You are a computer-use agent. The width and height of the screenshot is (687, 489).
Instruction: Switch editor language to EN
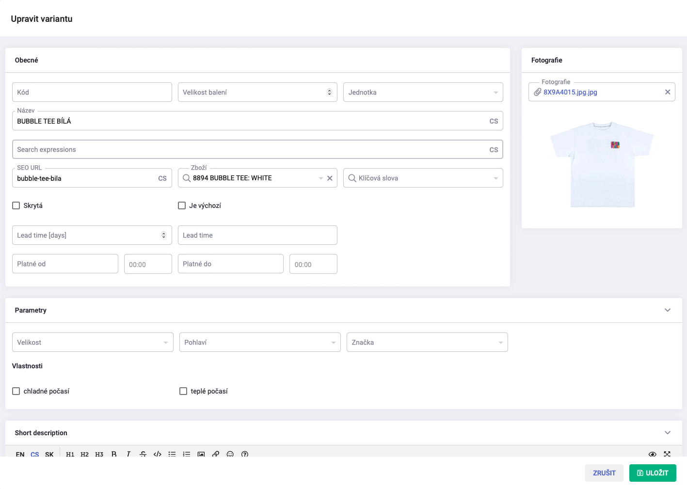point(20,454)
